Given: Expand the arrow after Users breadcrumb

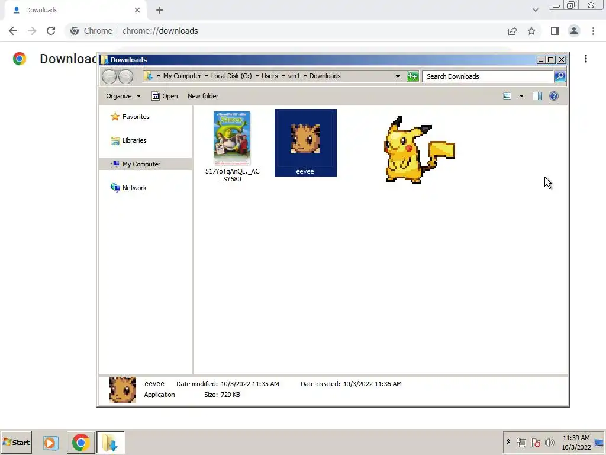Looking at the screenshot, I should [x=283, y=76].
